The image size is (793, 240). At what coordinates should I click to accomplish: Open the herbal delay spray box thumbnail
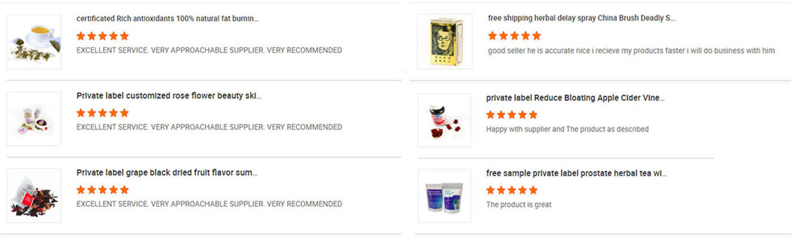pos(445,42)
